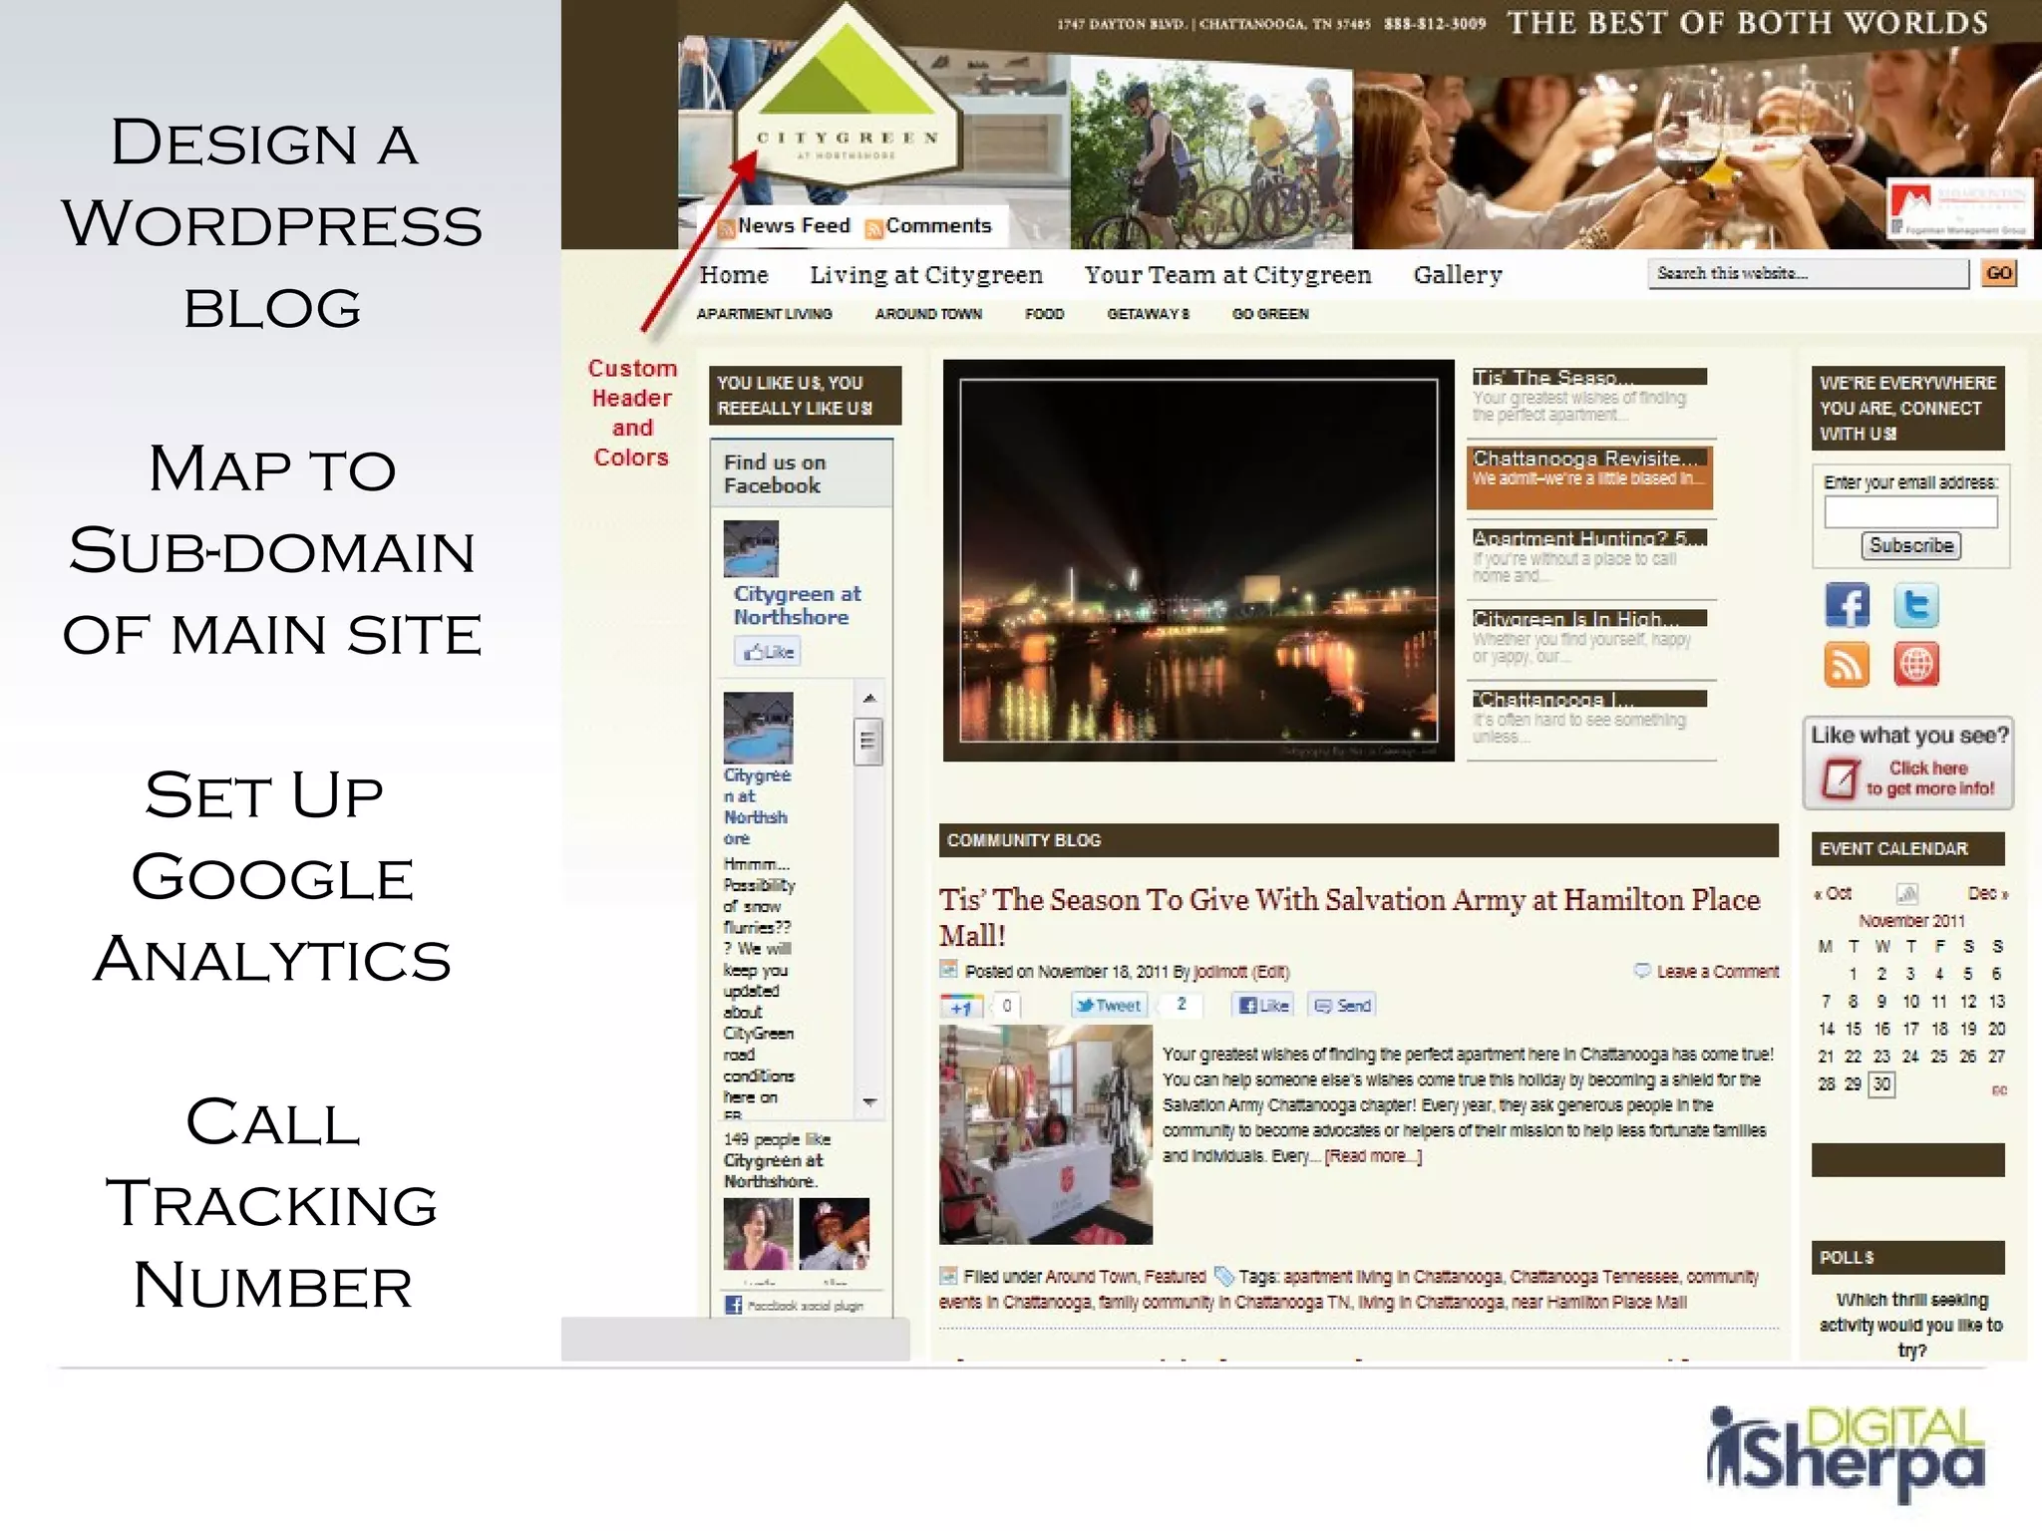This screenshot has height=1531, width=2042.
Task: Select day 30 in event calendar
Action: [x=1881, y=1084]
